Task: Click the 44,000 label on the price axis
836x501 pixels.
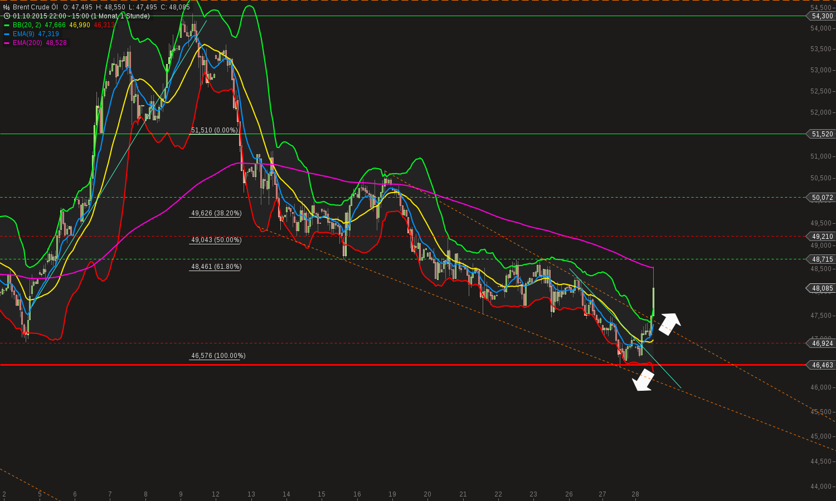Action: click(821, 487)
